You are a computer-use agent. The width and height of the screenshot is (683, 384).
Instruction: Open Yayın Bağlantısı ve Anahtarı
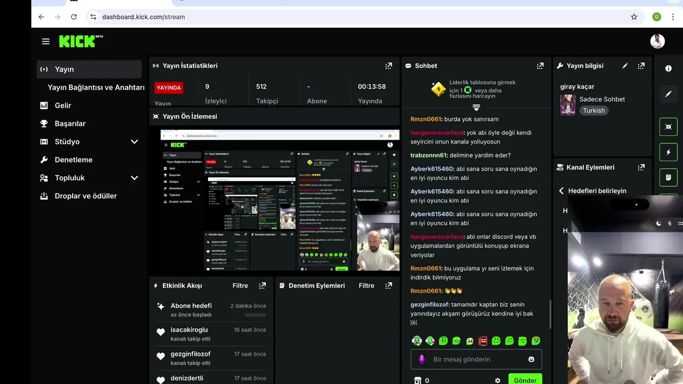click(x=96, y=87)
